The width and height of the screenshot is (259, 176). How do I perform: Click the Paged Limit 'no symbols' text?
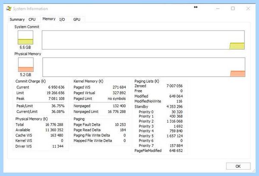tap(117, 99)
